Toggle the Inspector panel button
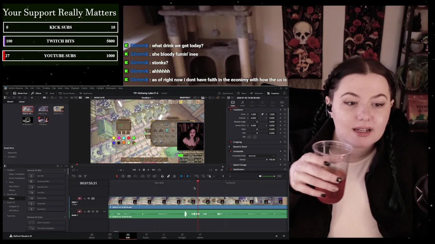Viewport: 435px width, 244px height. (273, 93)
